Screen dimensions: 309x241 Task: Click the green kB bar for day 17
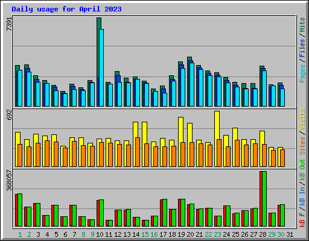[165, 213]
